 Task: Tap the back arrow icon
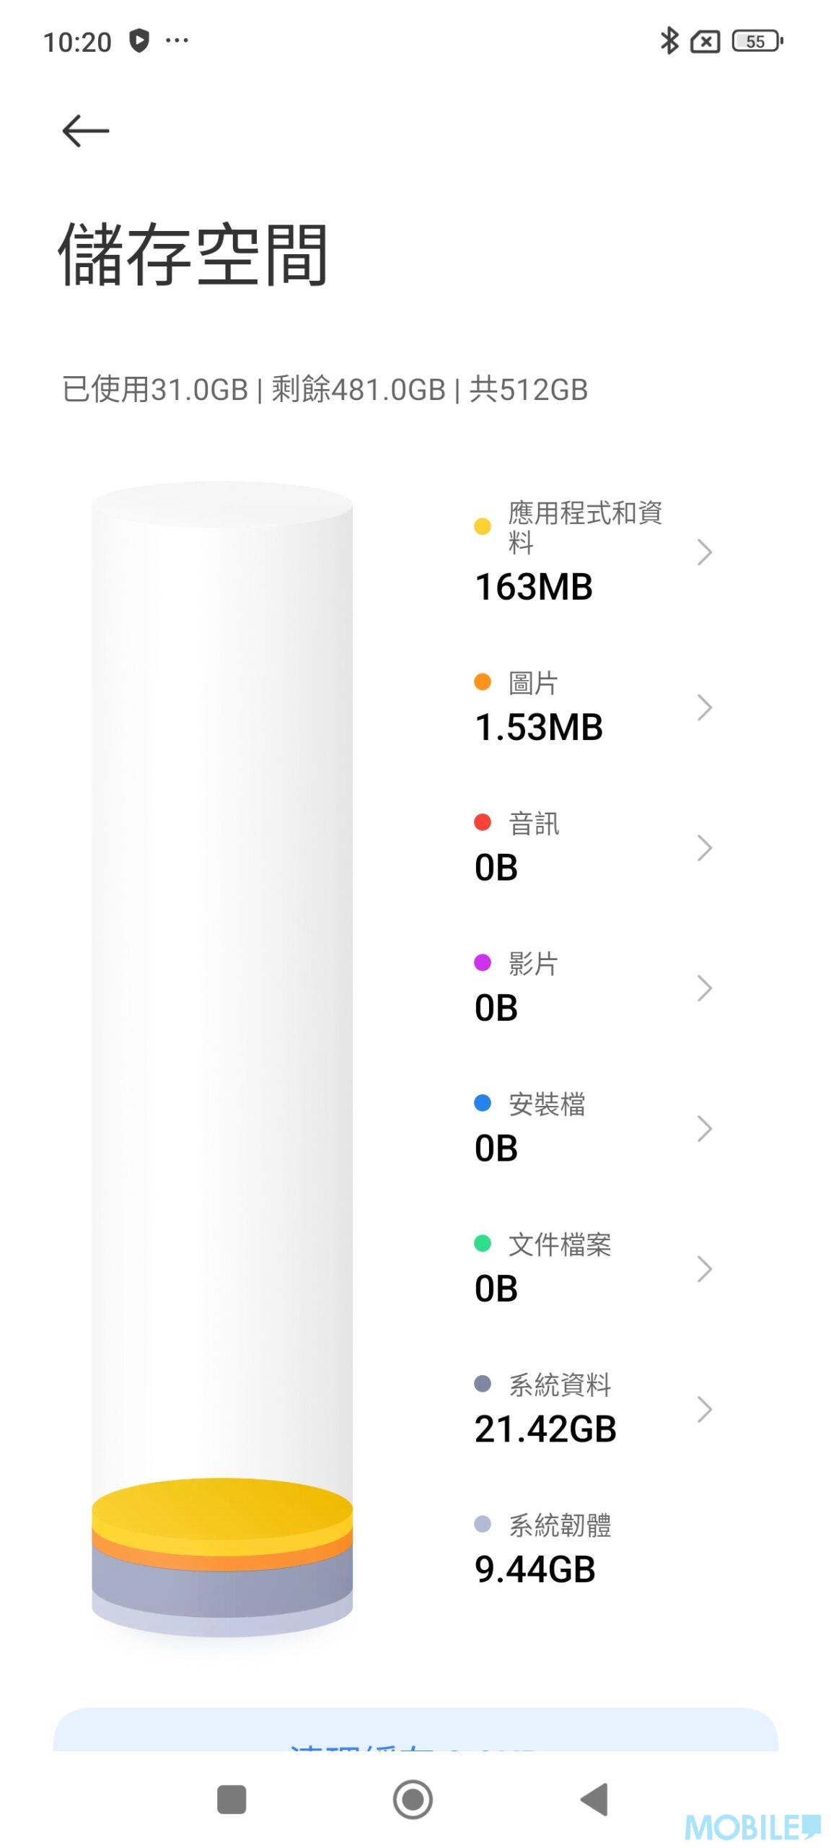click(x=85, y=131)
